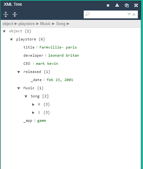Screen dimensions: 143x169
Task: Collapse the playstore {6} node
Action: [x=11, y=39]
